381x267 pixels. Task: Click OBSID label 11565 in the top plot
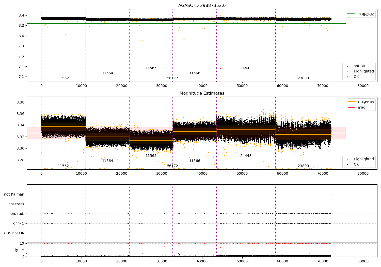(x=151, y=68)
